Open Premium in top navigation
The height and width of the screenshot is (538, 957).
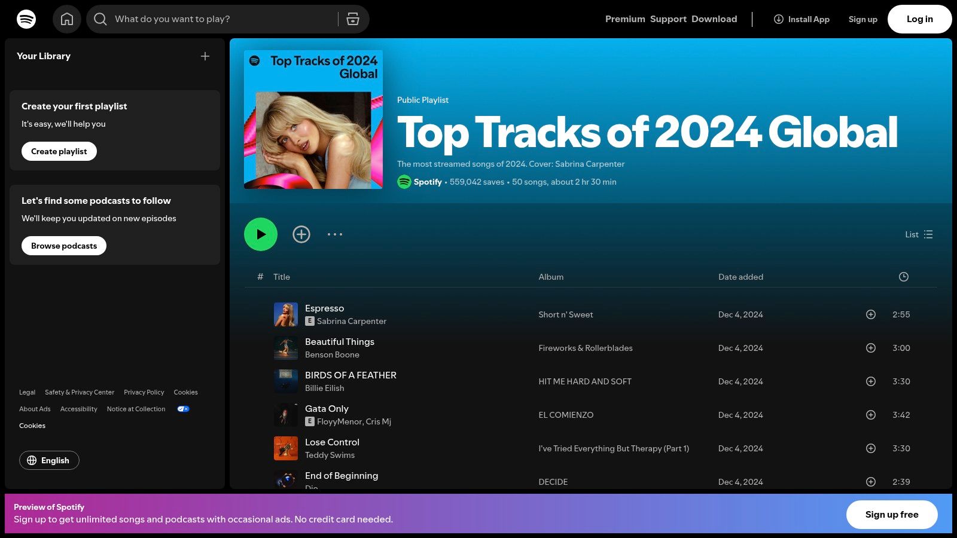click(x=625, y=19)
